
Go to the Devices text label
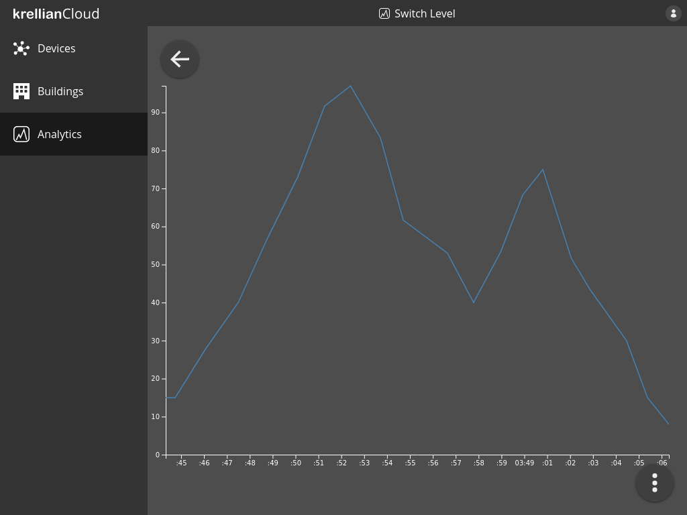pyautogui.click(x=56, y=48)
